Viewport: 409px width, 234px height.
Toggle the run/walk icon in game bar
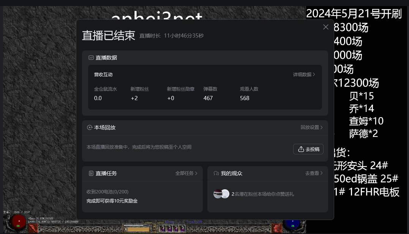[x=126, y=229]
